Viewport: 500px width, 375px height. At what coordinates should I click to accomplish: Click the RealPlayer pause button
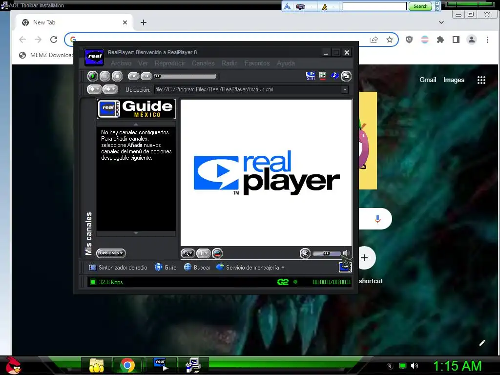[105, 76]
